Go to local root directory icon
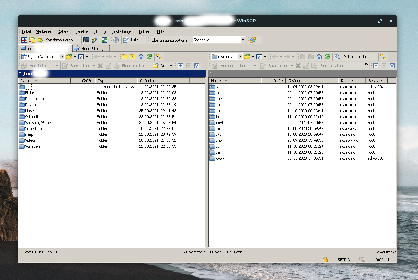The width and height of the screenshot is (418, 280). (133, 57)
